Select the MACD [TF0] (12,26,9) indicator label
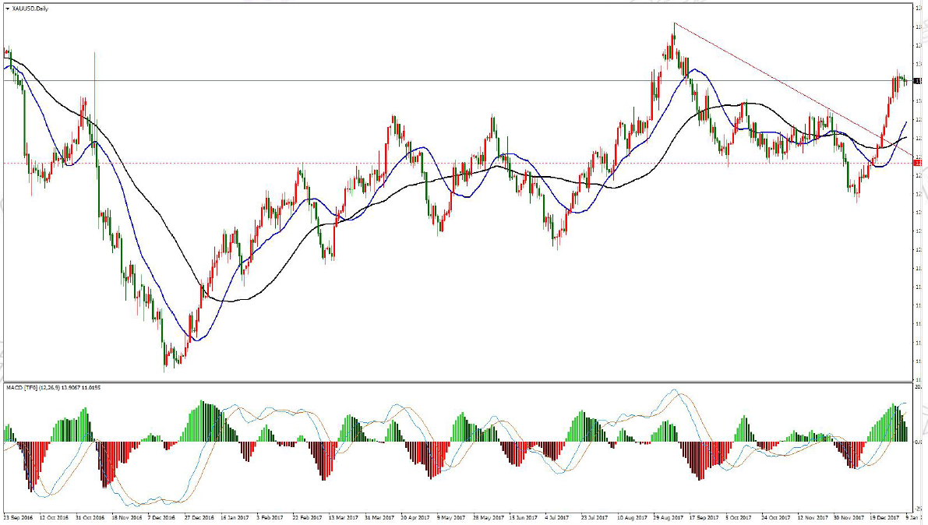The height and width of the screenshot is (525, 928). coord(53,388)
